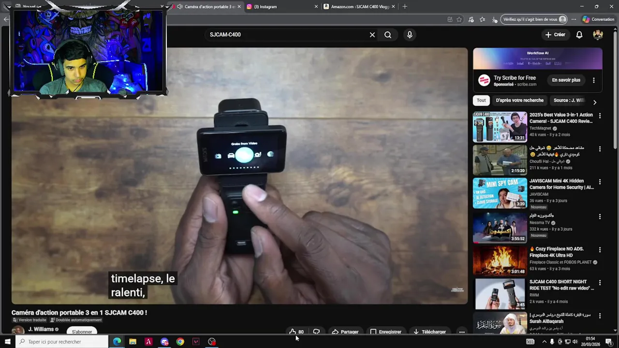Screen dimensions: 619x348
Task: Open a new browser tab
Action: pos(405,7)
